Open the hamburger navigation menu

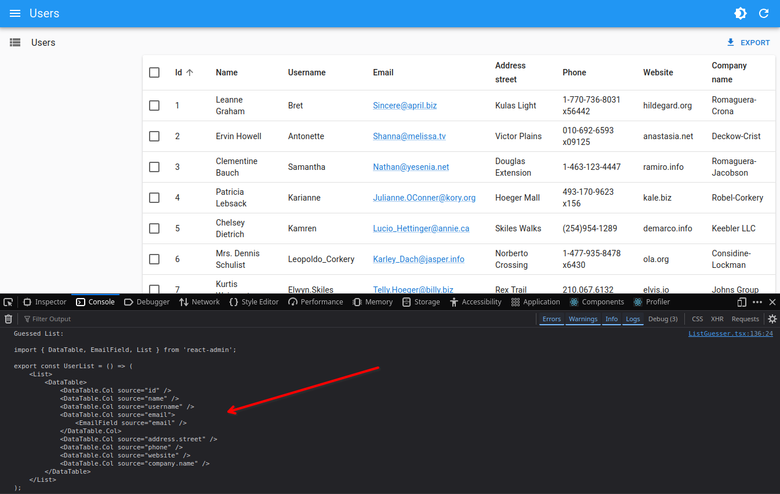[x=14, y=13]
